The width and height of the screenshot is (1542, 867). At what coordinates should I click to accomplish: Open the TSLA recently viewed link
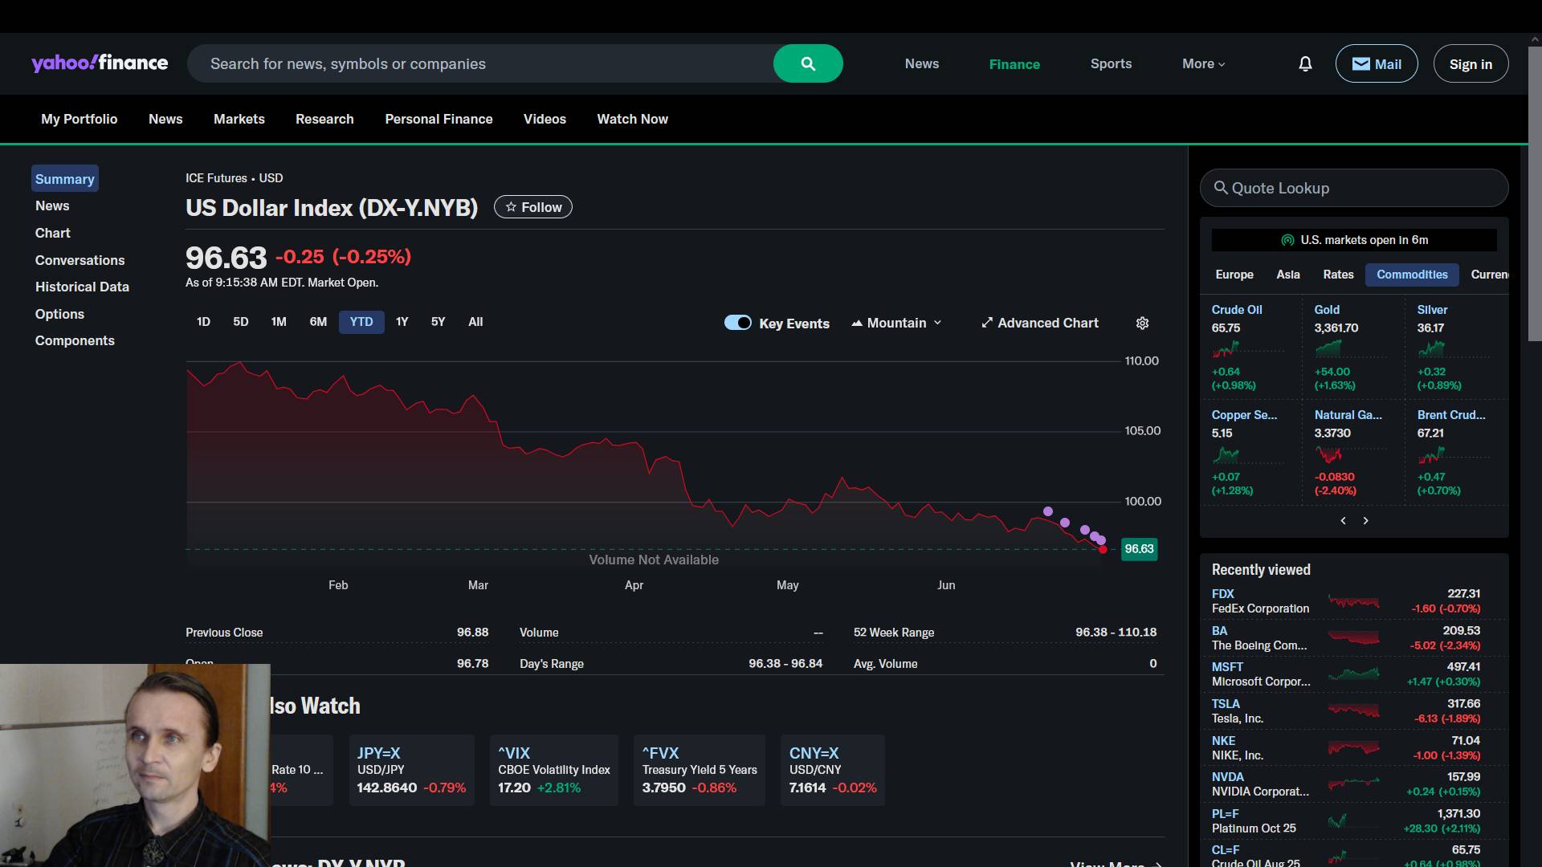click(1226, 704)
